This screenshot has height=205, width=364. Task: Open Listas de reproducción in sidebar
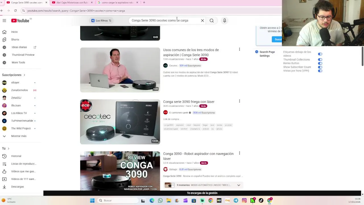pyautogui.click(x=24, y=164)
